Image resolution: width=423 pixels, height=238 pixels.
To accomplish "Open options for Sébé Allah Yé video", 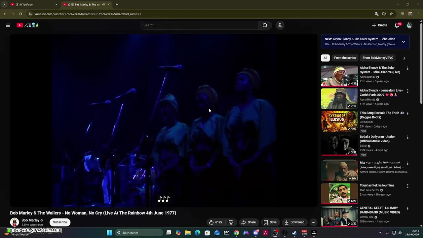I will coord(407,68).
